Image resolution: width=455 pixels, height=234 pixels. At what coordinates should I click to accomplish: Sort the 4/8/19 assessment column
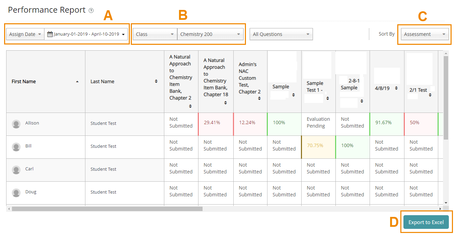point(396,88)
